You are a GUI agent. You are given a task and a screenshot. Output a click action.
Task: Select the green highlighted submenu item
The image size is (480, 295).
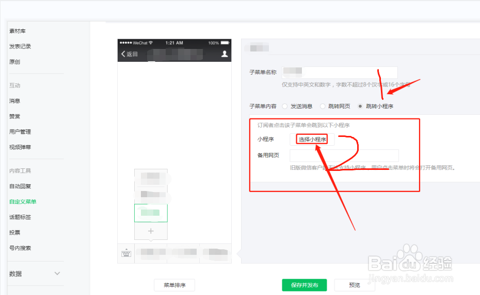coord(151,213)
